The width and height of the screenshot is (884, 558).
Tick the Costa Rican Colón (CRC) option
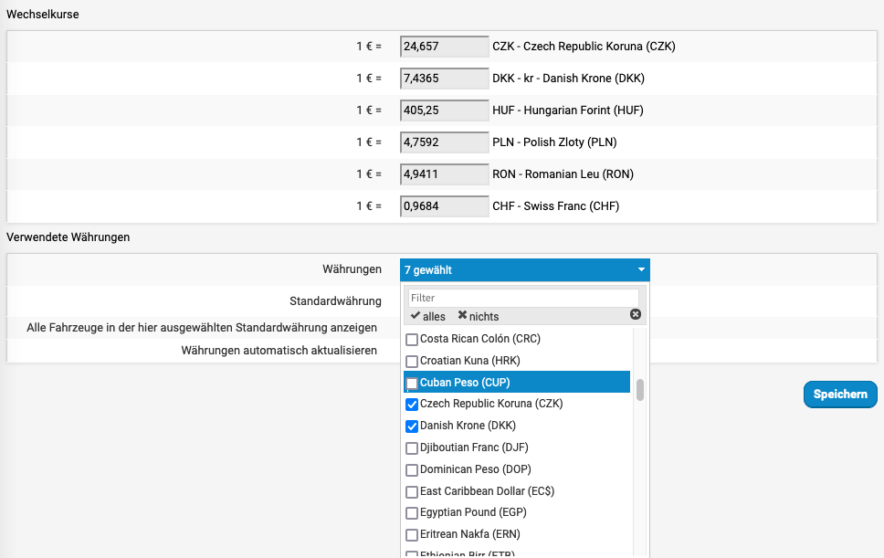coord(413,339)
